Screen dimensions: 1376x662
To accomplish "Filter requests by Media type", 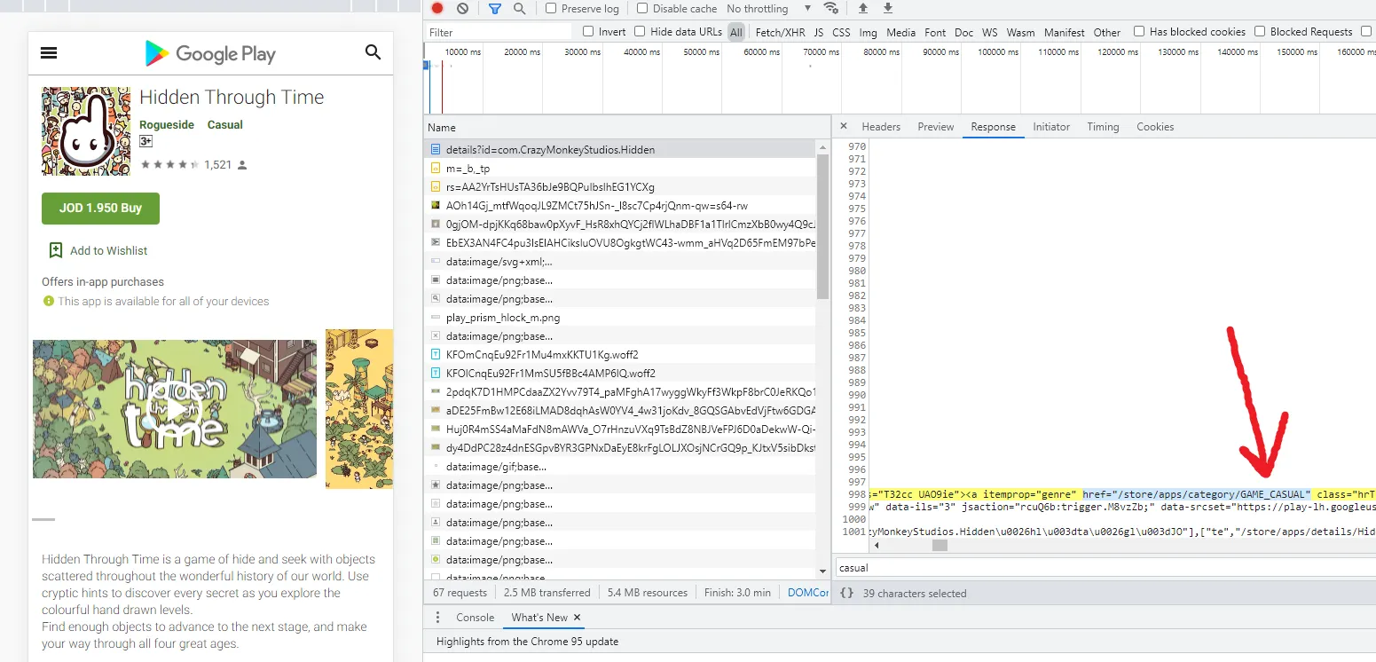I will [x=900, y=33].
